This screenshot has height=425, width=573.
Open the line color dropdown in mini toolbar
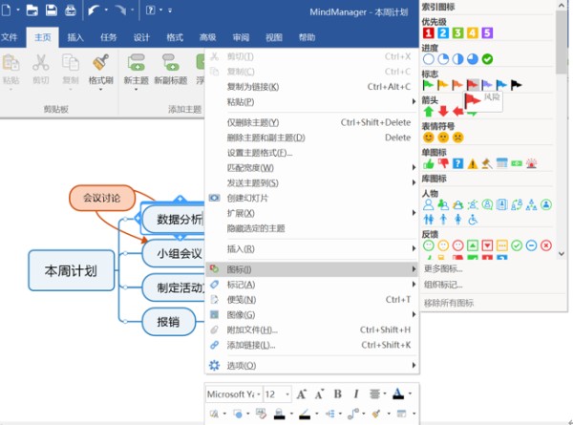(x=316, y=414)
